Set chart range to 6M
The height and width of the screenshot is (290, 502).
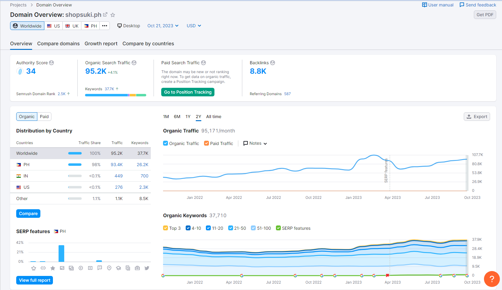click(177, 117)
